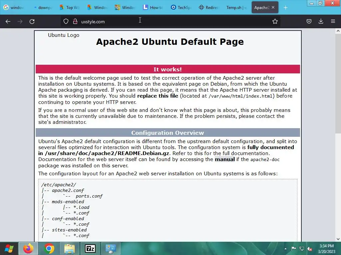
Task: Open the Windows Start menu
Action: tap(9, 248)
